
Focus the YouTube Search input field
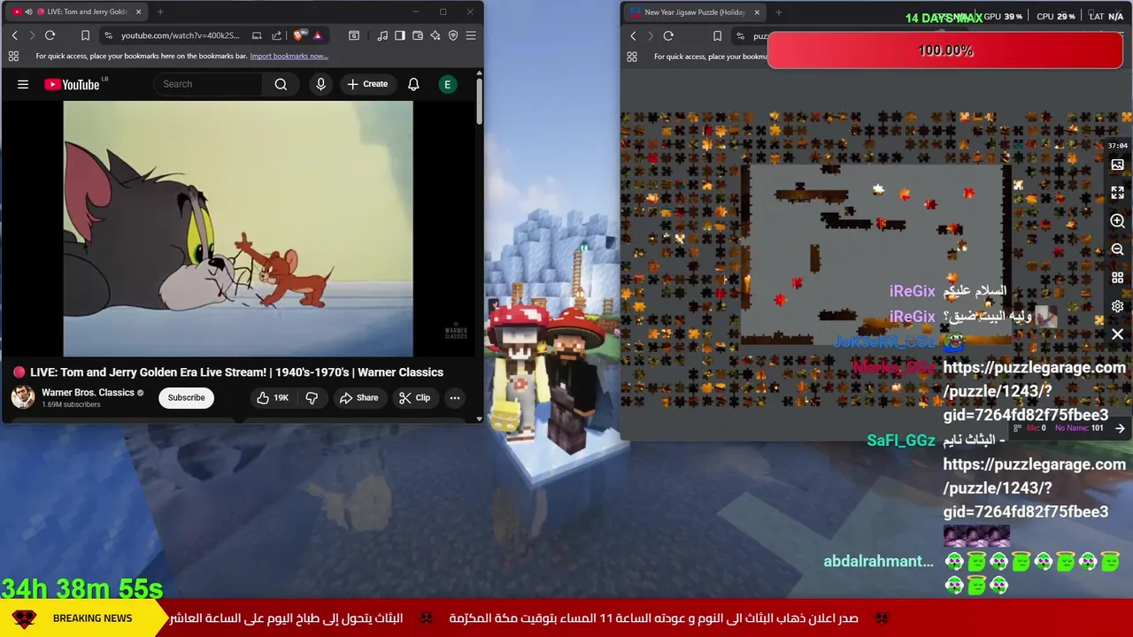tap(208, 84)
